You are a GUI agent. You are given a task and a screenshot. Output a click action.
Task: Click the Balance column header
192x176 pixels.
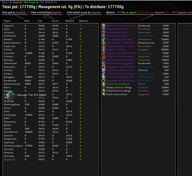tap(84, 21)
